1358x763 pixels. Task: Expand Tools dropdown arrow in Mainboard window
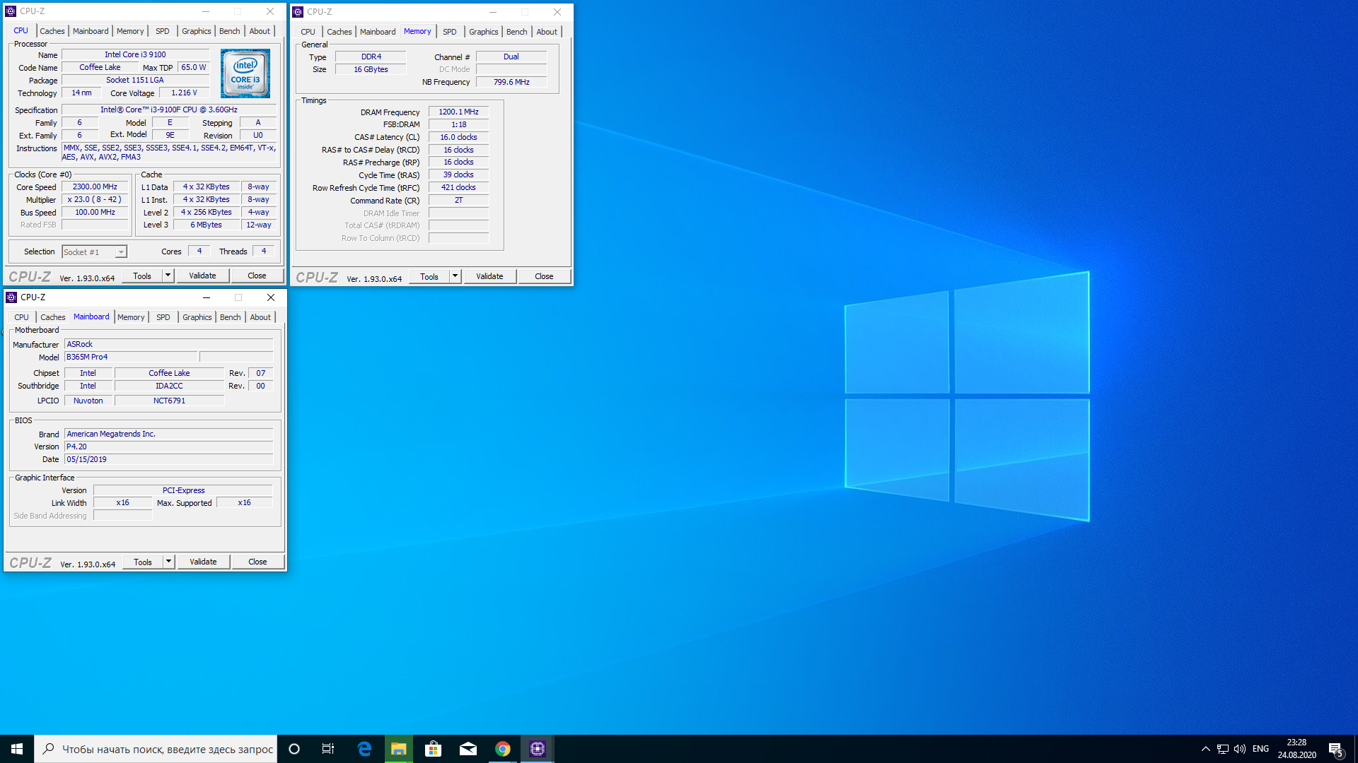point(169,562)
